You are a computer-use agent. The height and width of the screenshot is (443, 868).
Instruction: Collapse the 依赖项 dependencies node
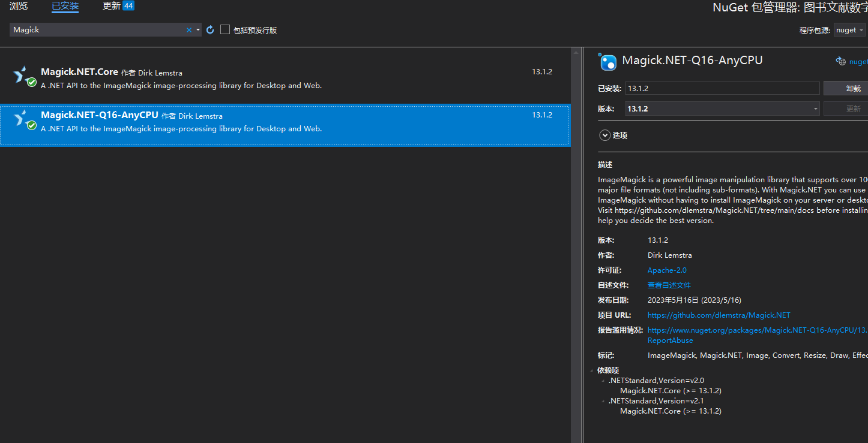592,370
